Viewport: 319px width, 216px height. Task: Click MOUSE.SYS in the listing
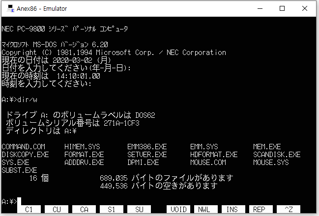pyautogui.click(x=271, y=162)
